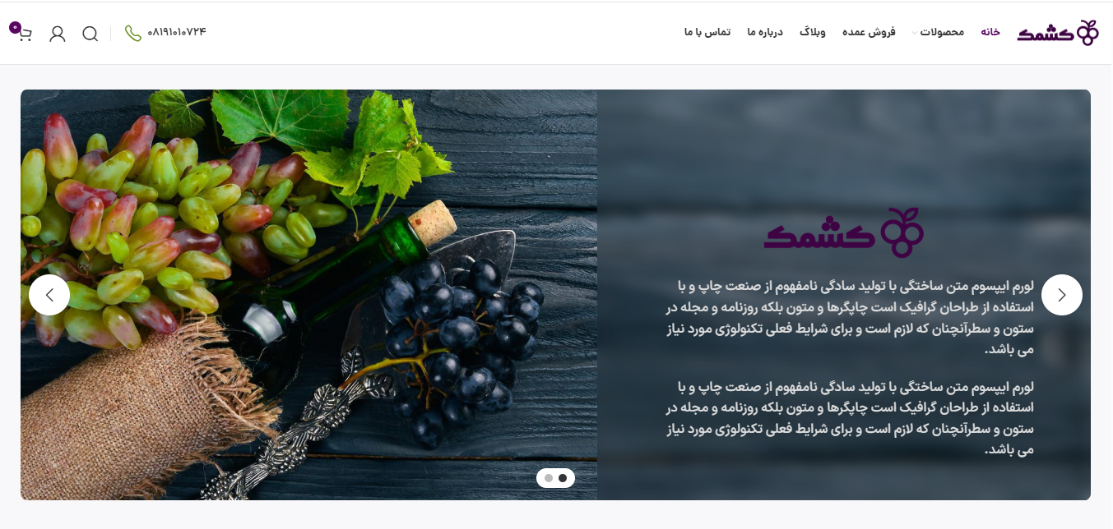Click the purple Keshmak logo on slider

(844, 232)
